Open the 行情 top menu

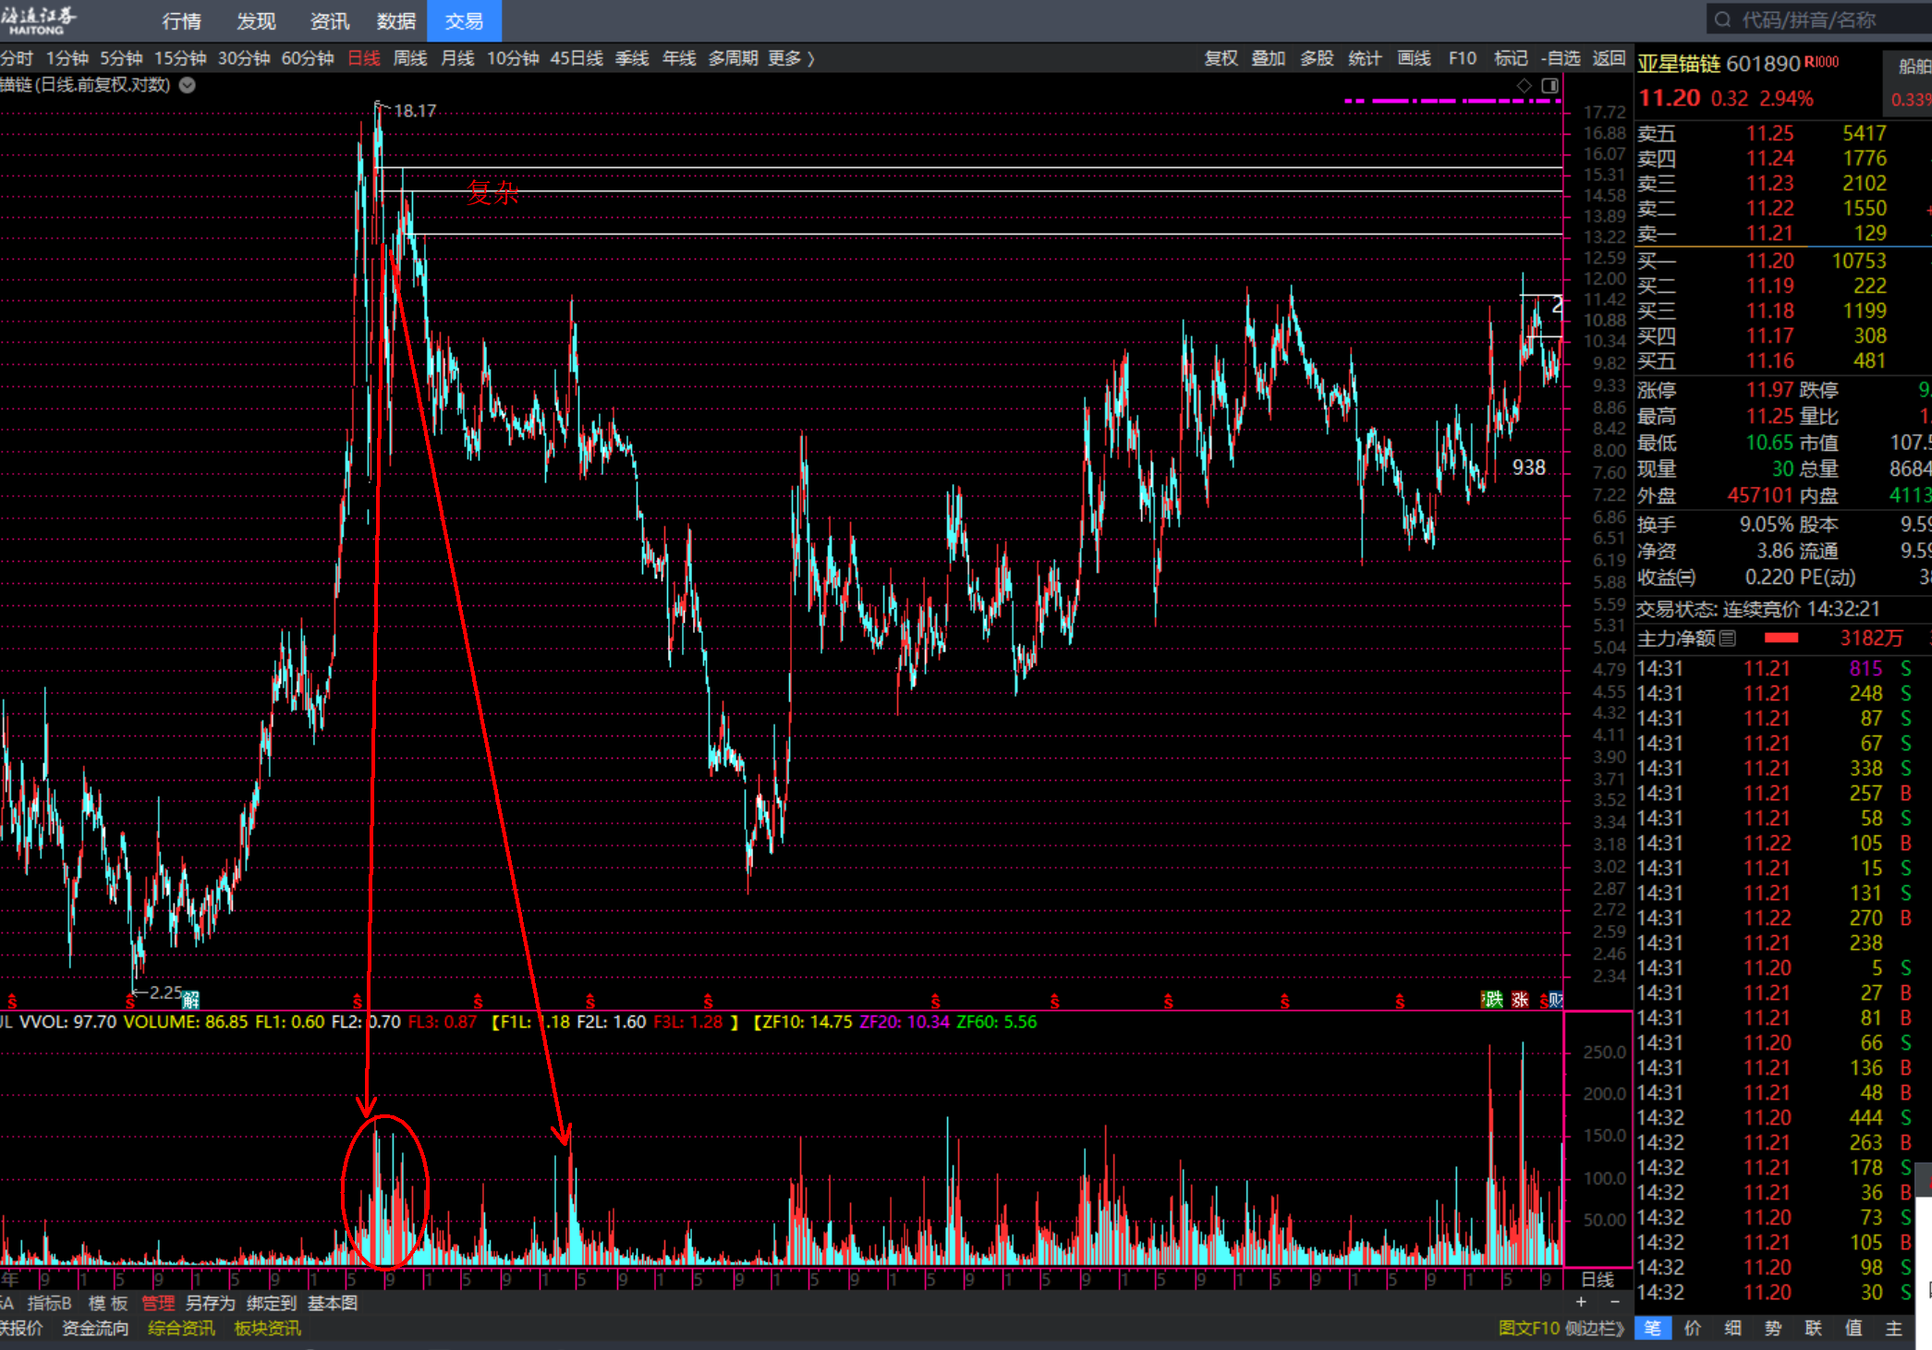[x=181, y=21]
